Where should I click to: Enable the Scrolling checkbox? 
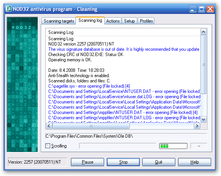(x=48, y=146)
